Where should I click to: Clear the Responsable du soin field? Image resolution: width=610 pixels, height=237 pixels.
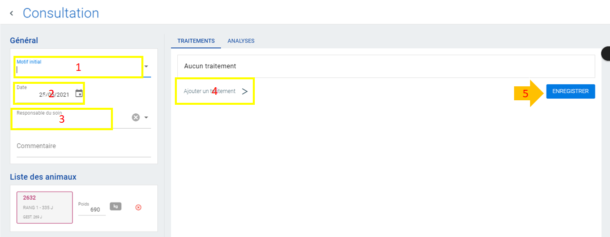pos(135,117)
